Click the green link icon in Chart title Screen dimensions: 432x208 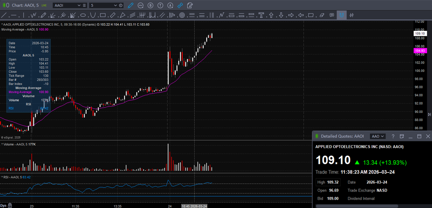point(4,5)
